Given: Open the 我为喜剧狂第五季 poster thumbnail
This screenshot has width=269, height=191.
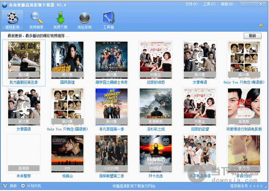Looking at the screenshot, I should pyautogui.click(x=24, y=60).
